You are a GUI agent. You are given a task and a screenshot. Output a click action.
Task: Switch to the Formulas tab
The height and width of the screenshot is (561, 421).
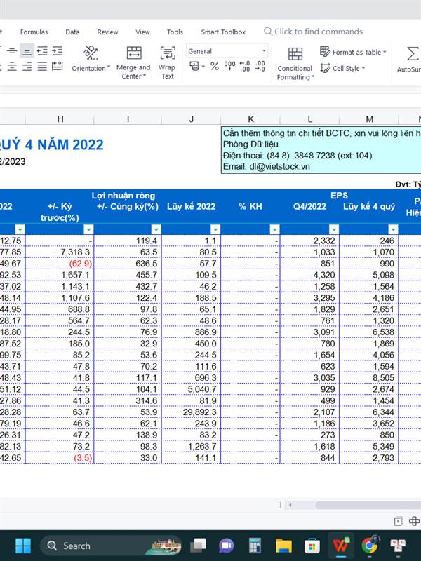point(34,32)
